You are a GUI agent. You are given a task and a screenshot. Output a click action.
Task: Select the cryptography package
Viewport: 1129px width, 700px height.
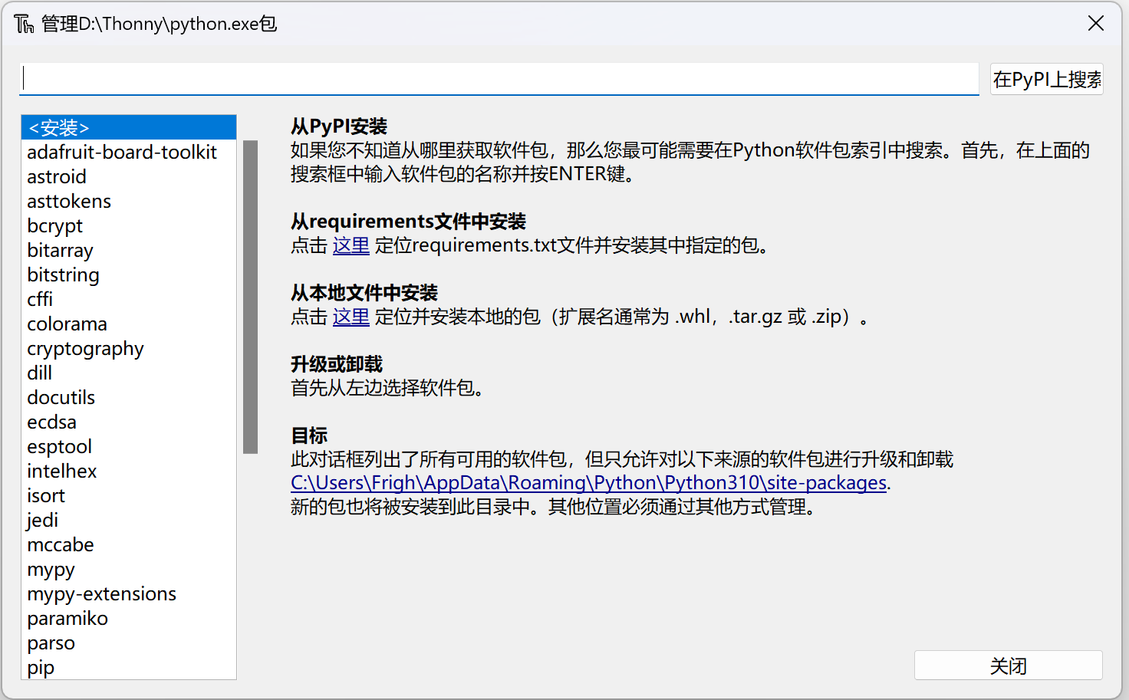(x=85, y=348)
